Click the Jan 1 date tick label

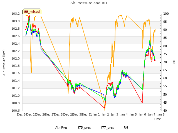coord(96,115)
